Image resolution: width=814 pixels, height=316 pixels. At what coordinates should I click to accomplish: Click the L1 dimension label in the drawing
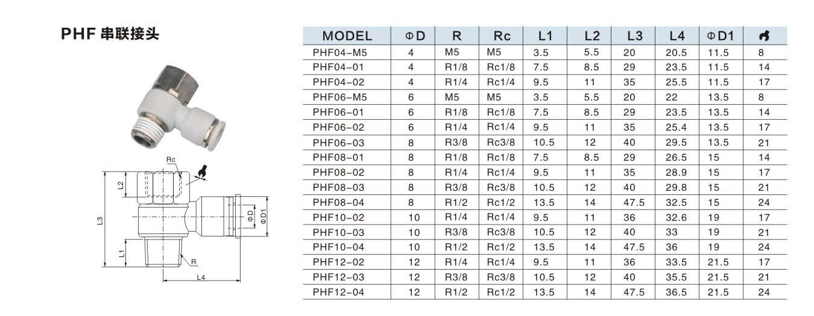[122, 254]
